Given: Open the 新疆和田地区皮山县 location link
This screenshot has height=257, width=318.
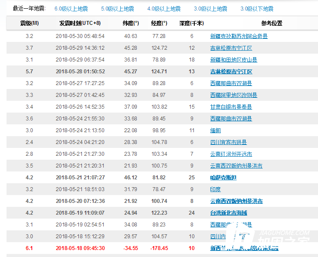Looking at the screenshot, I should point(233,60).
